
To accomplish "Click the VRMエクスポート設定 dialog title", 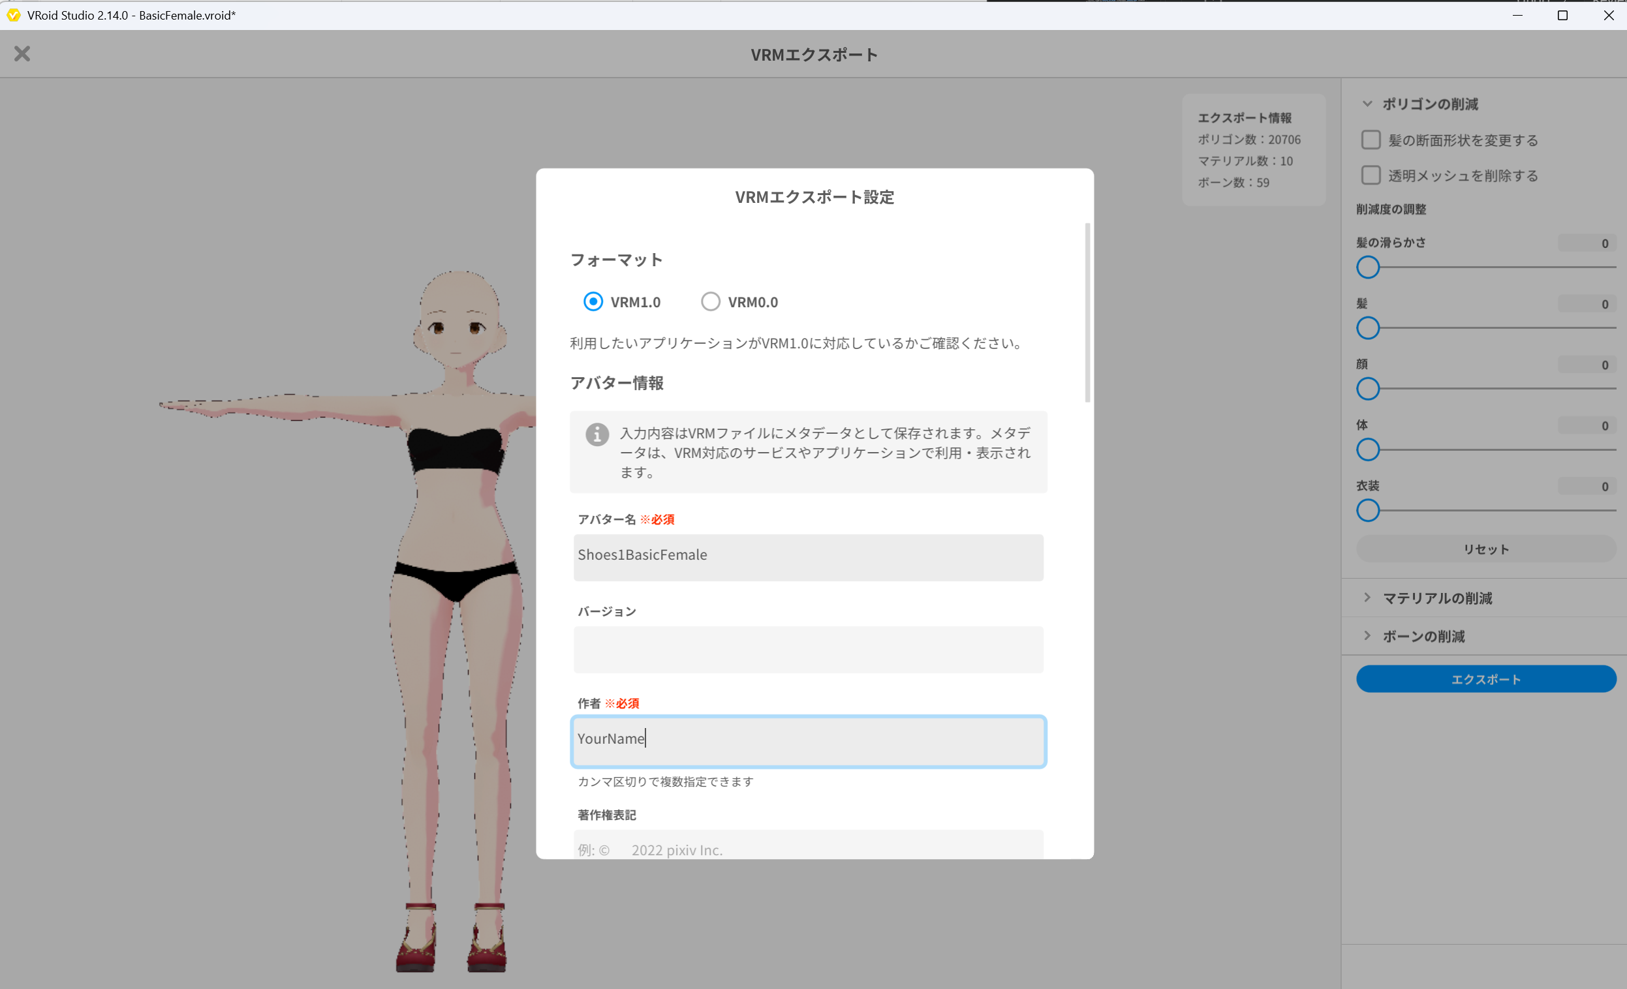I will [x=814, y=197].
